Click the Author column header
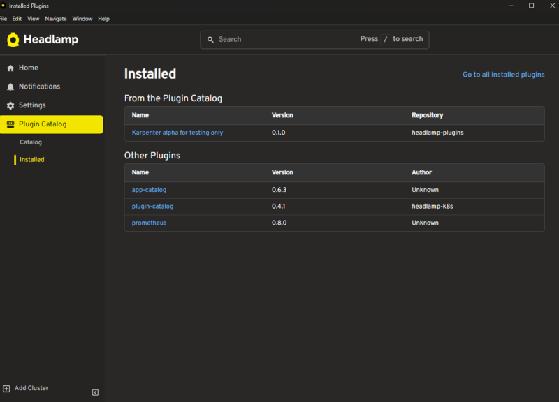559x402 pixels. coord(421,172)
